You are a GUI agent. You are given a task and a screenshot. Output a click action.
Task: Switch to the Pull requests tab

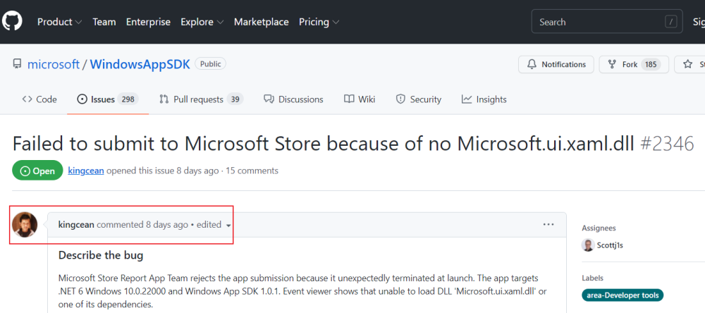(x=201, y=99)
